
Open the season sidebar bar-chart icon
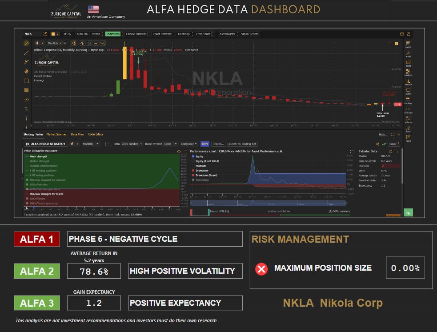[x=408, y=82]
